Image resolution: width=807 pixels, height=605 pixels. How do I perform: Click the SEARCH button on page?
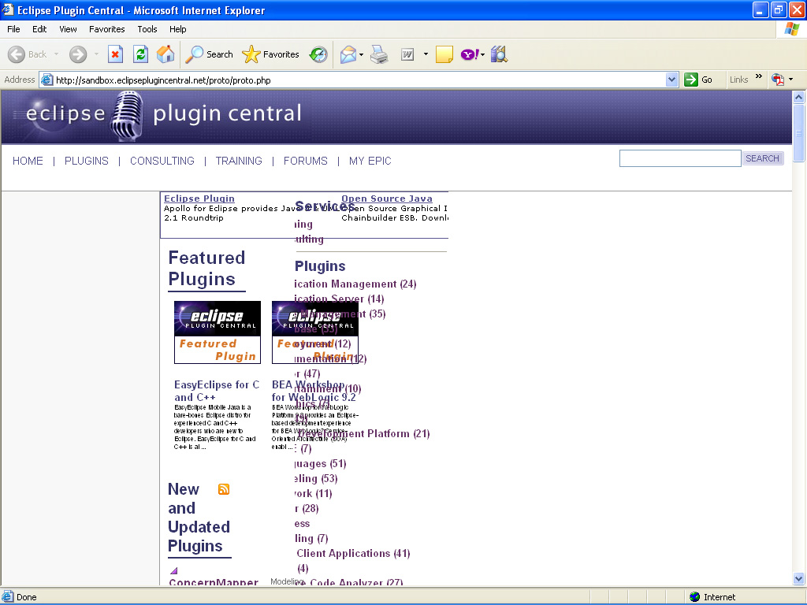click(762, 158)
